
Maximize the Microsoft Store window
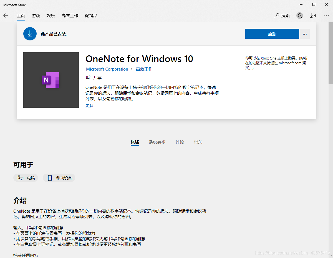pyautogui.click(x=314, y=4)
